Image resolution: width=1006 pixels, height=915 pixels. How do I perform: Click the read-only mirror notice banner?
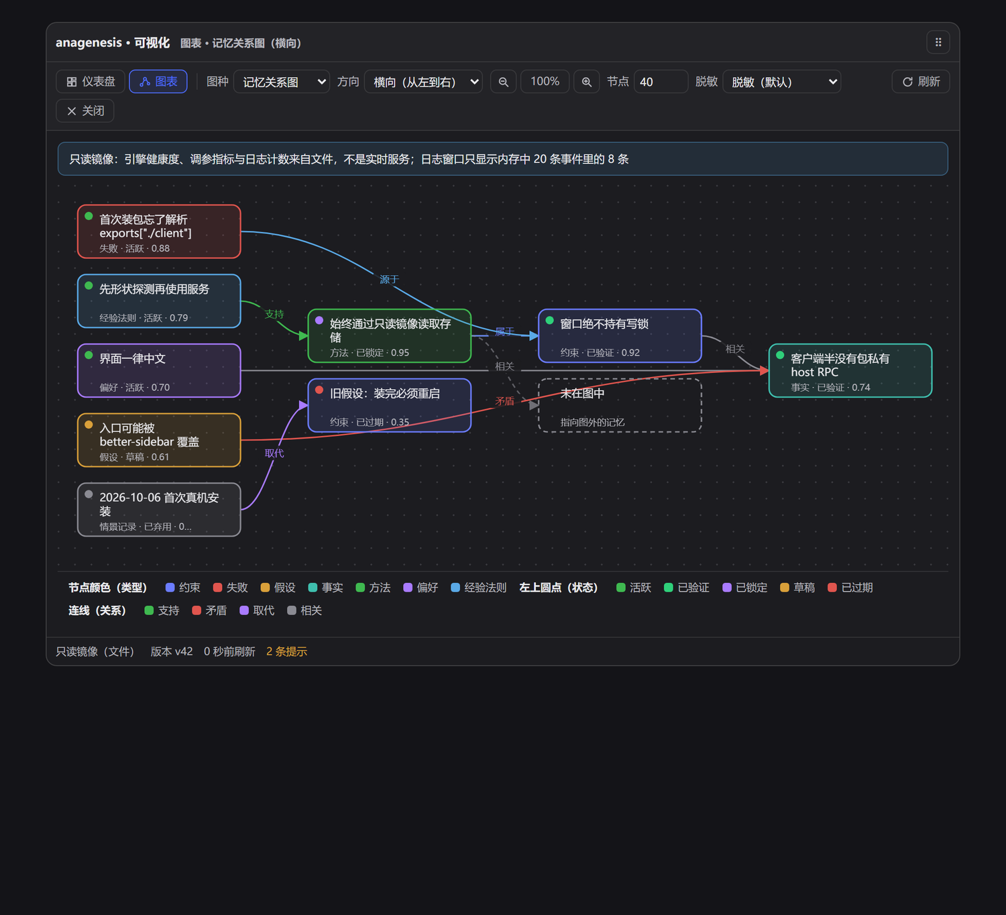[x=503, y=159]
